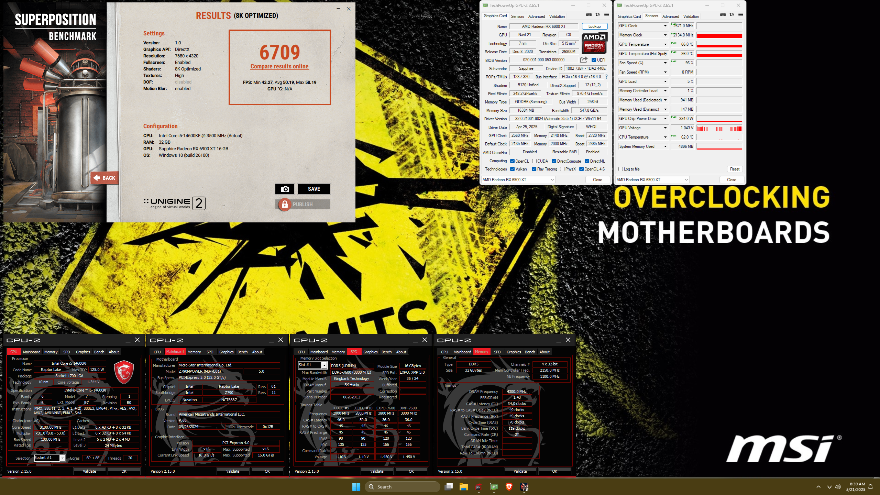The width and height of the screenshot is (880, 495).
Task: Click the Memory Clock sensor graph
Action: point(719,35)
